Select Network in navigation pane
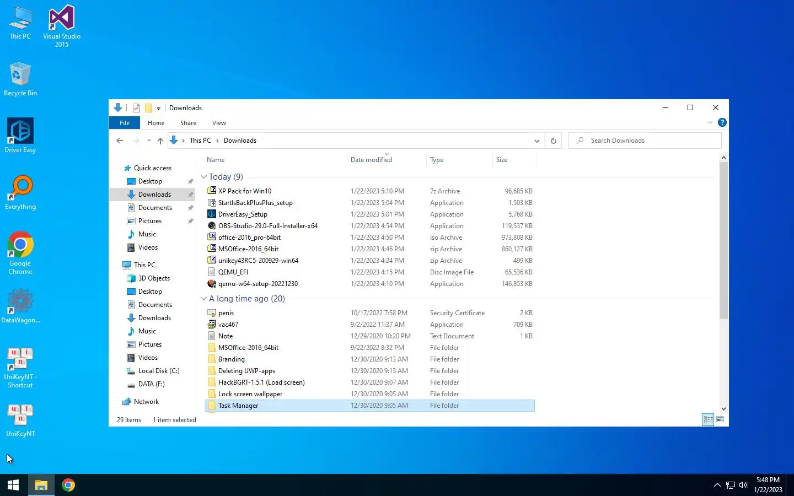The height and width of the screenshot is (496, 794). coord(146,402)
